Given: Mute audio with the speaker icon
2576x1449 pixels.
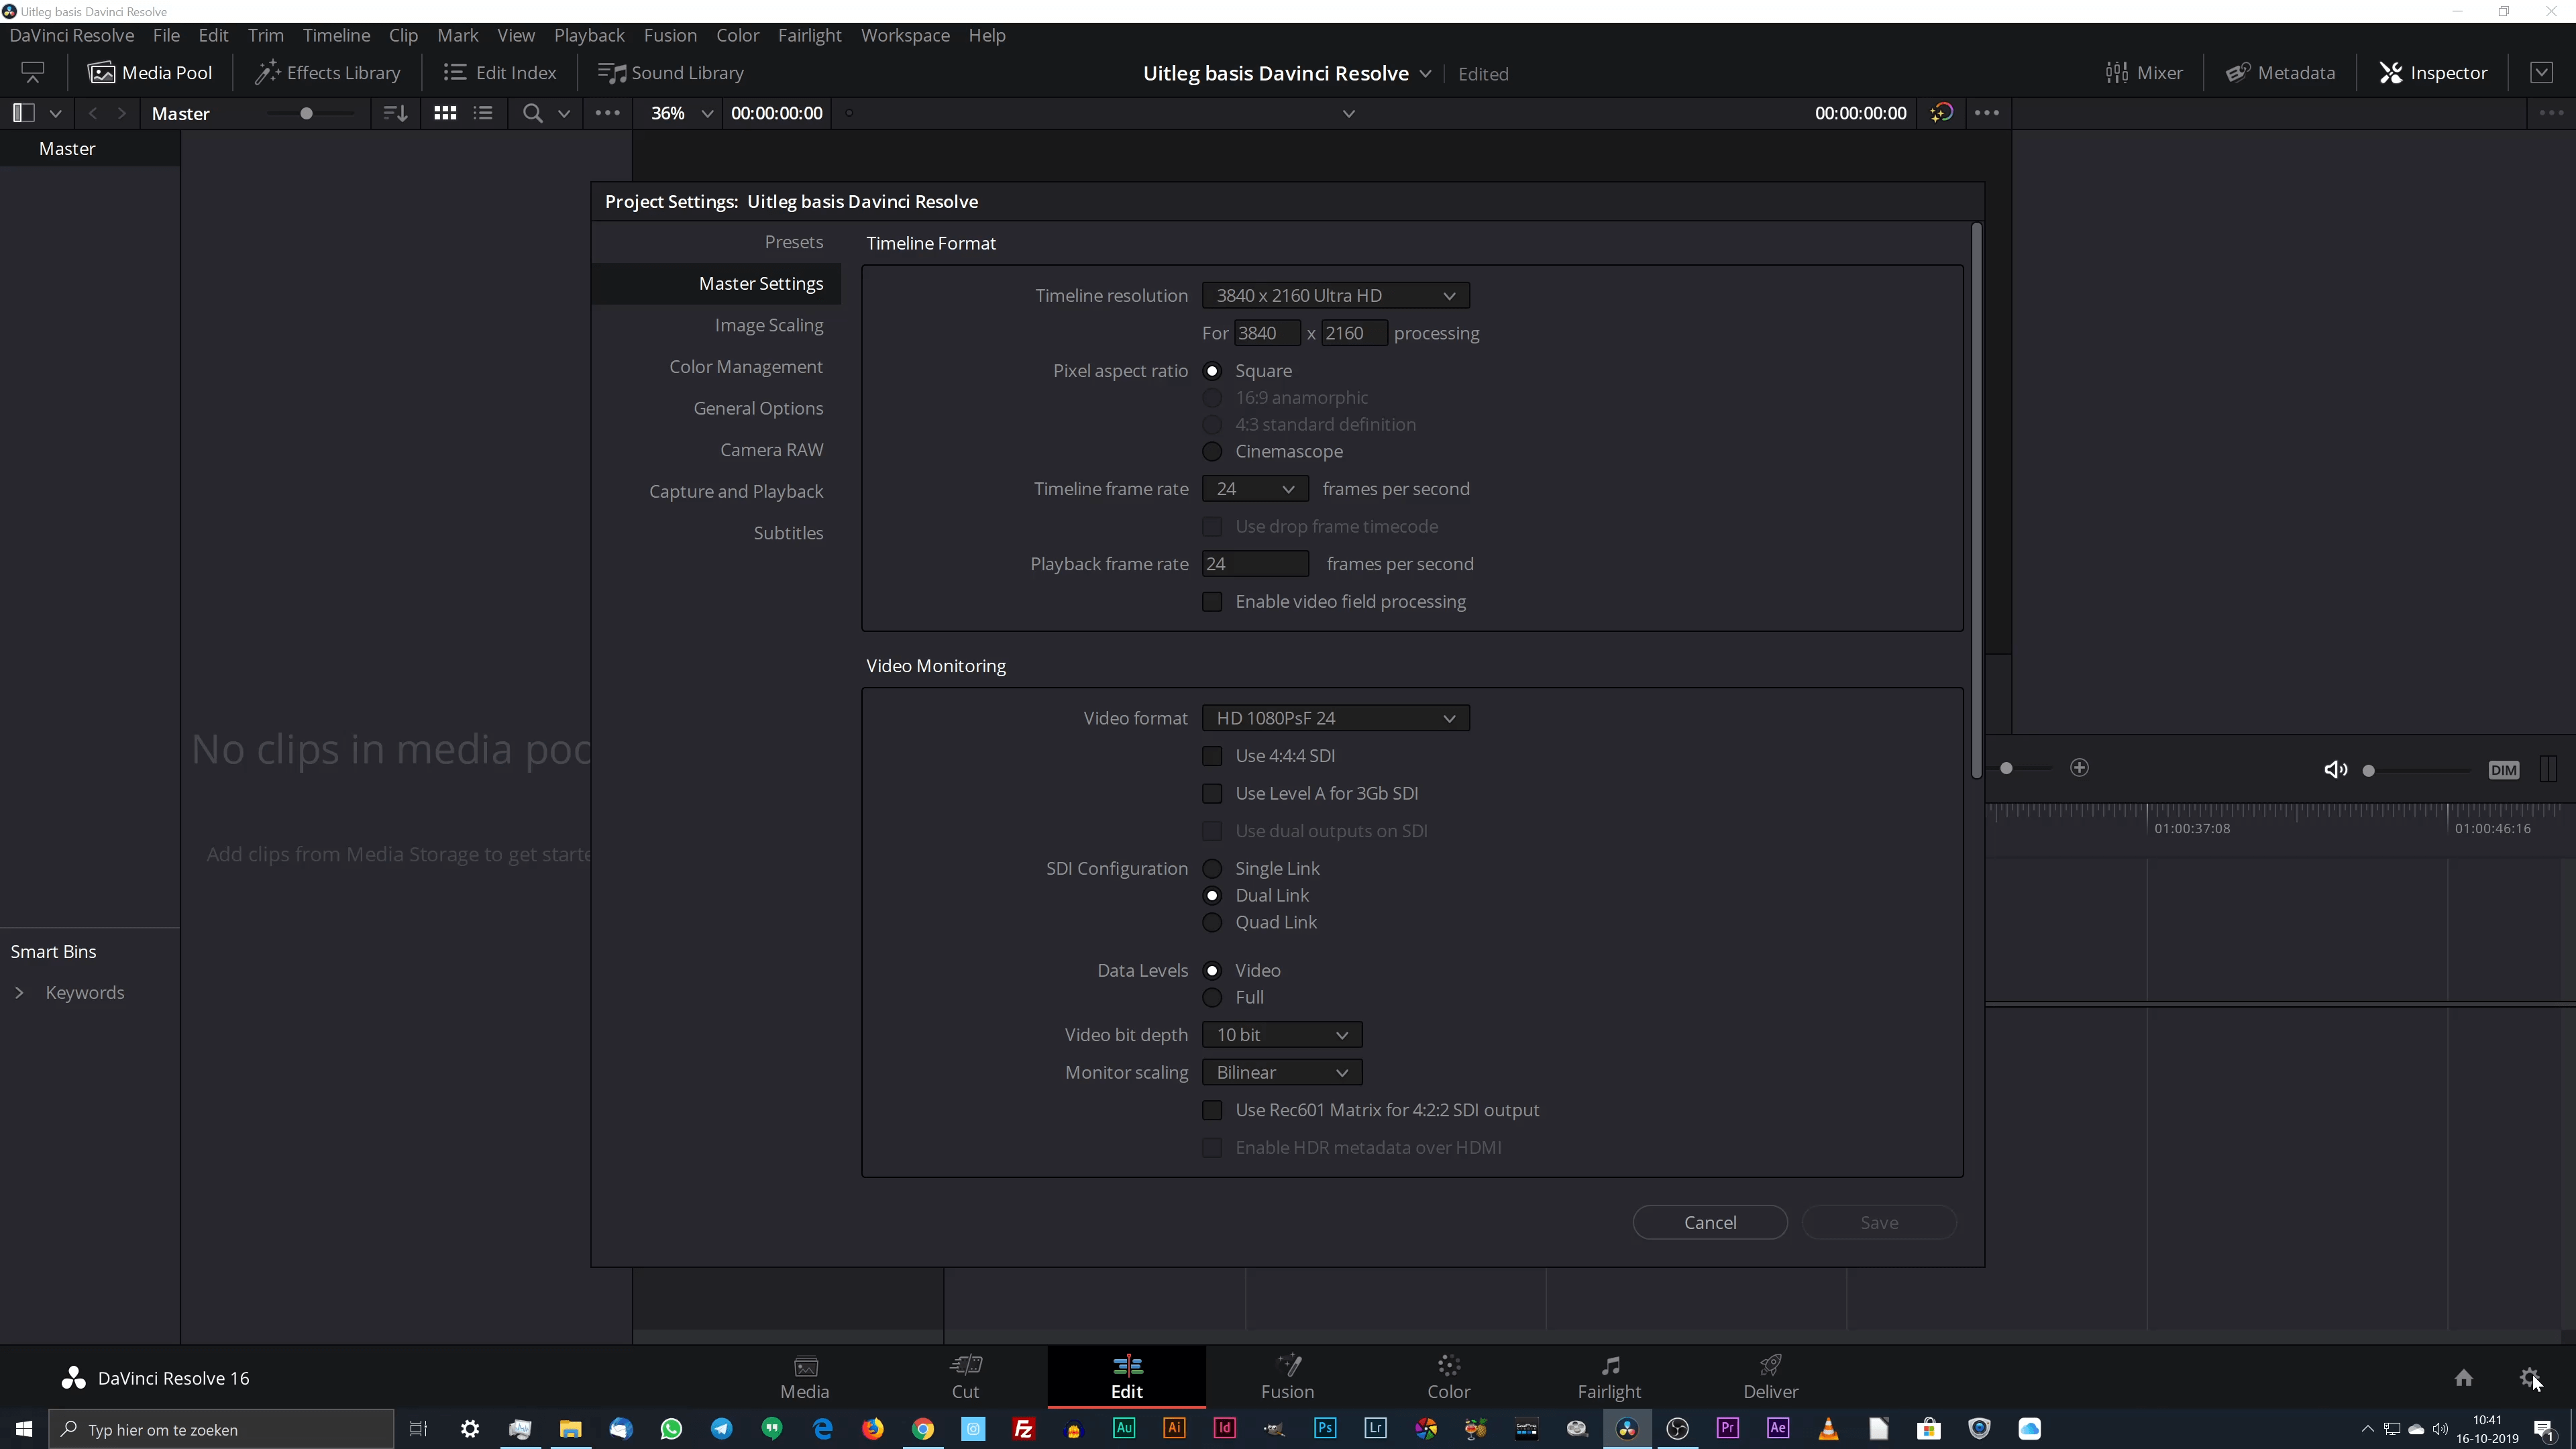Looking at the screenshot, I should (2336, 769).
